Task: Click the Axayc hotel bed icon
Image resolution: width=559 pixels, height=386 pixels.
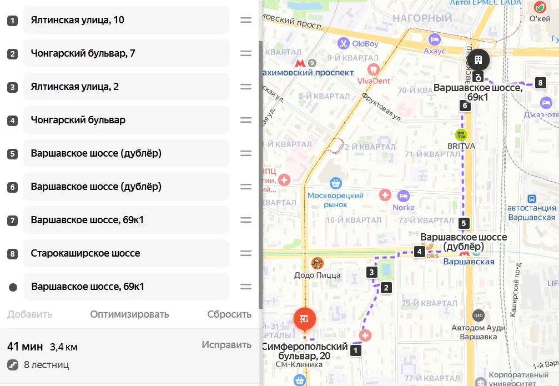Action: 434,39
